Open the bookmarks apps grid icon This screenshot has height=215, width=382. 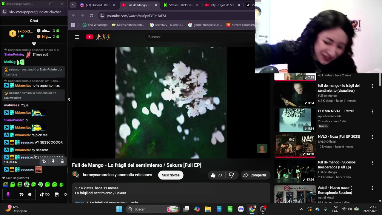point(73,25)
